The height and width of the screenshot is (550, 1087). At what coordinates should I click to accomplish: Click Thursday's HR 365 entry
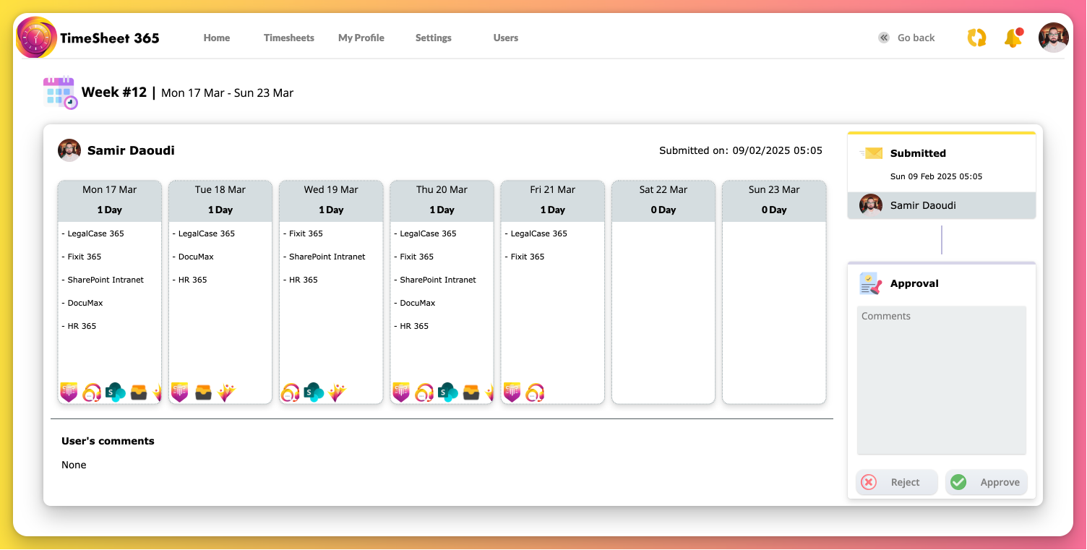(411, 326)
